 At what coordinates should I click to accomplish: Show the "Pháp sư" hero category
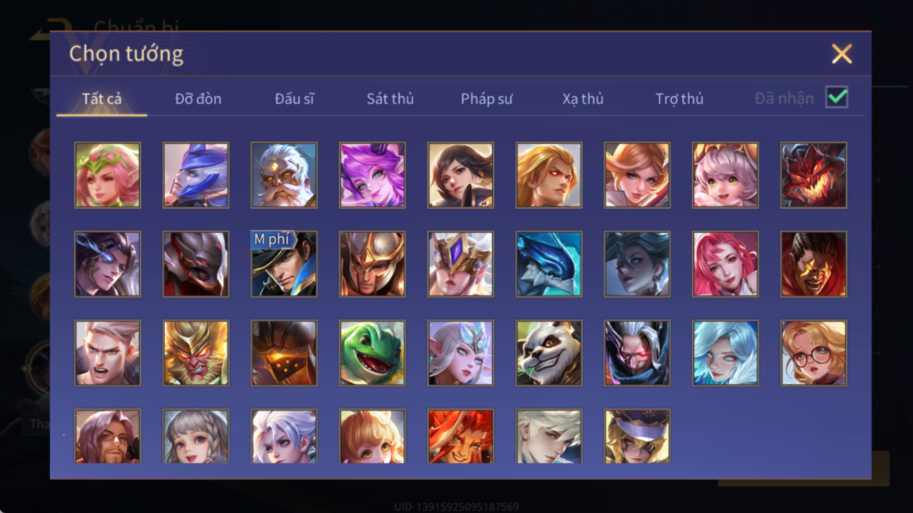(x=486, y=99)
